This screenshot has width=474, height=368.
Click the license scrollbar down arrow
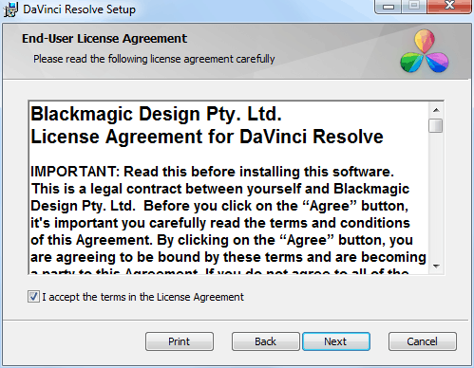click(436, 267)
